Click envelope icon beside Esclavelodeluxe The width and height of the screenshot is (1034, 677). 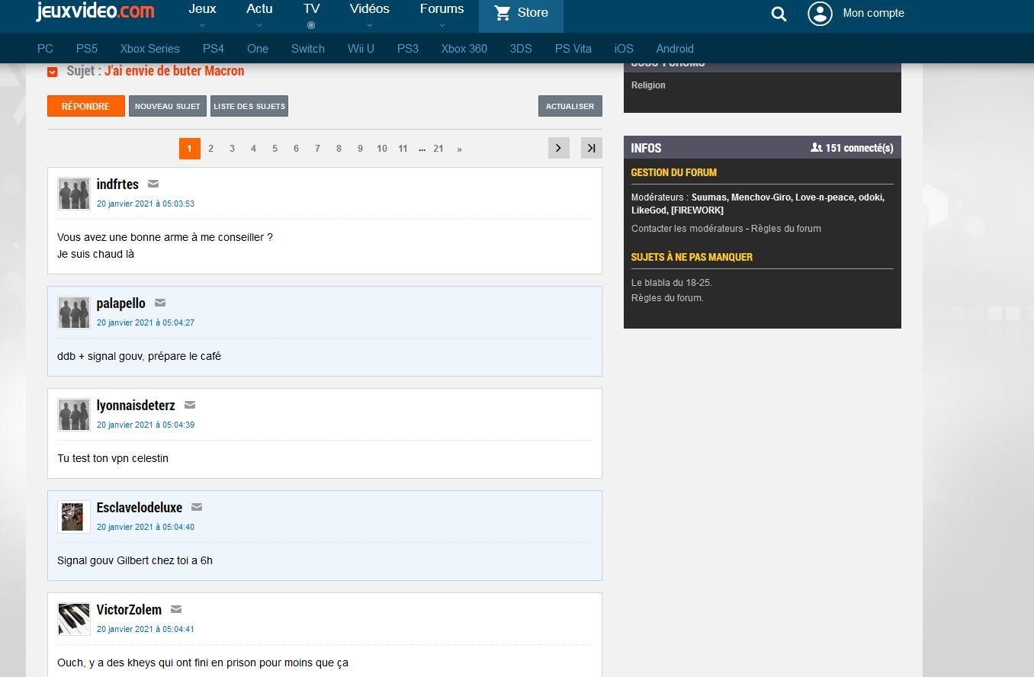(x=197, y=507)
